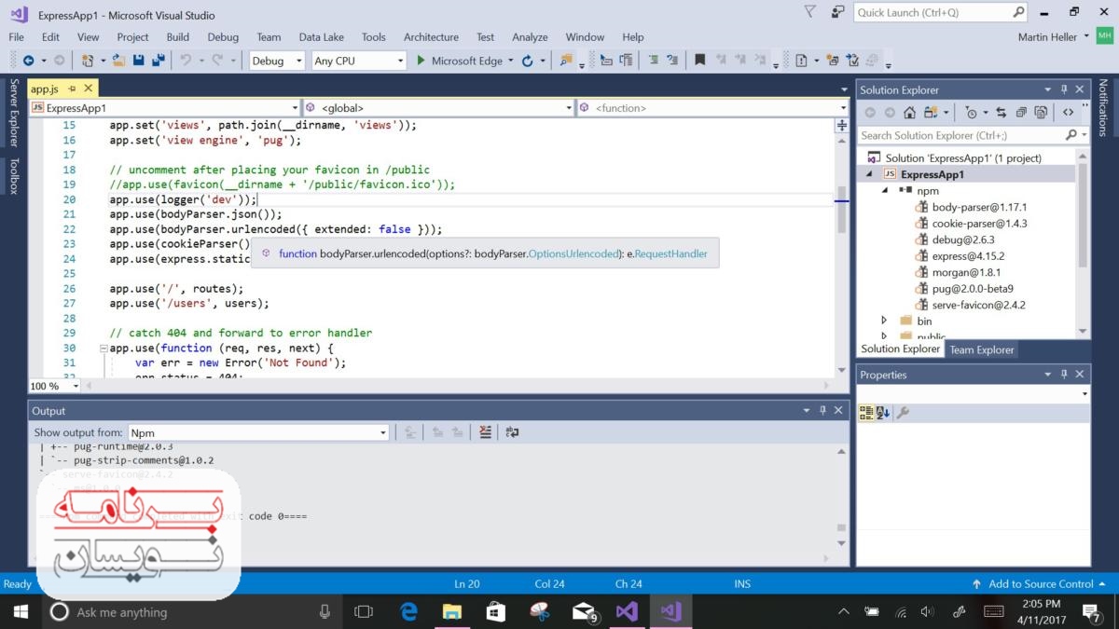Toggle a bookmark with the toolbar bookmark icon
This screenshot has height=629, width=1119.
pos(699,61)
